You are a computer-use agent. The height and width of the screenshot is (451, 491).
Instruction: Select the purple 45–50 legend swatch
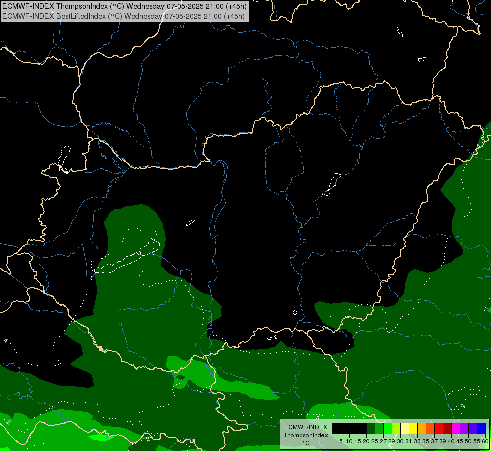click(x=464, y=429)
